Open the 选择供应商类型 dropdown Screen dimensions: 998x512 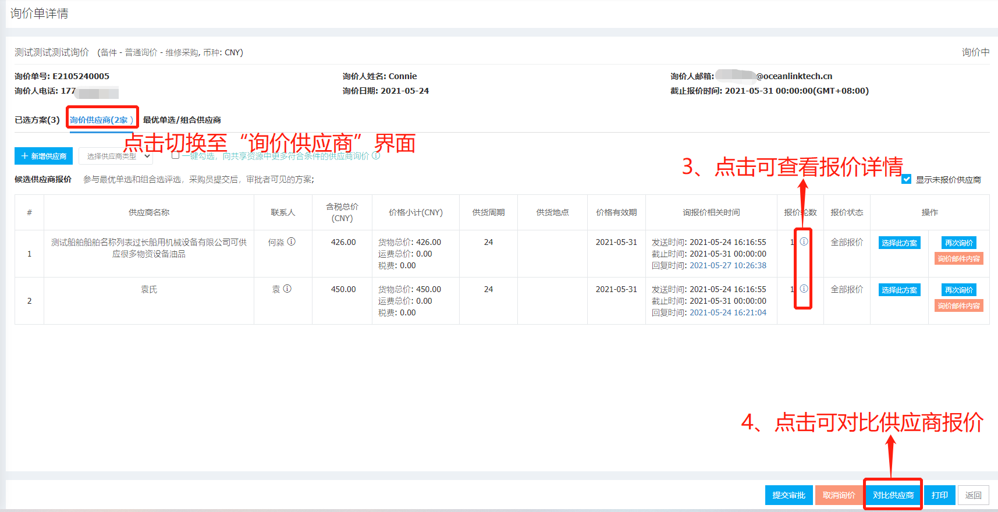(x=116, y=156)
